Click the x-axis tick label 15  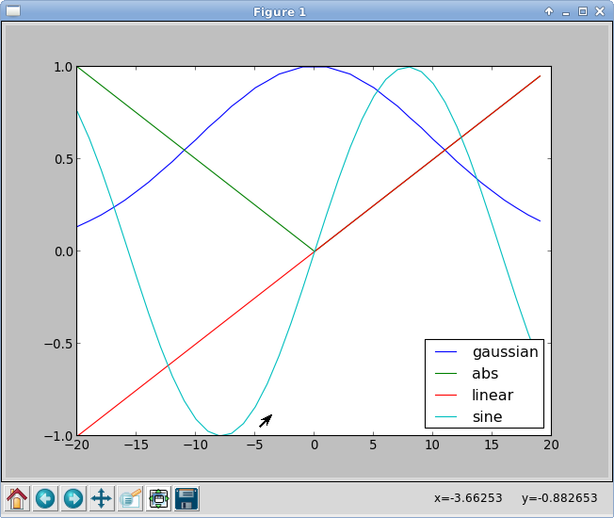492,445
